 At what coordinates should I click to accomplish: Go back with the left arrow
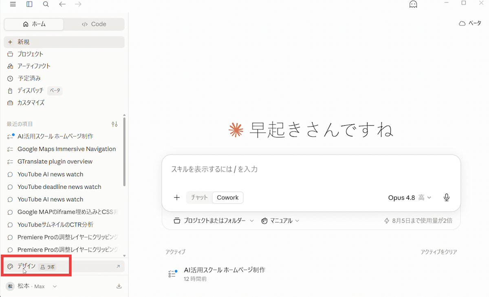pos(62,4)
